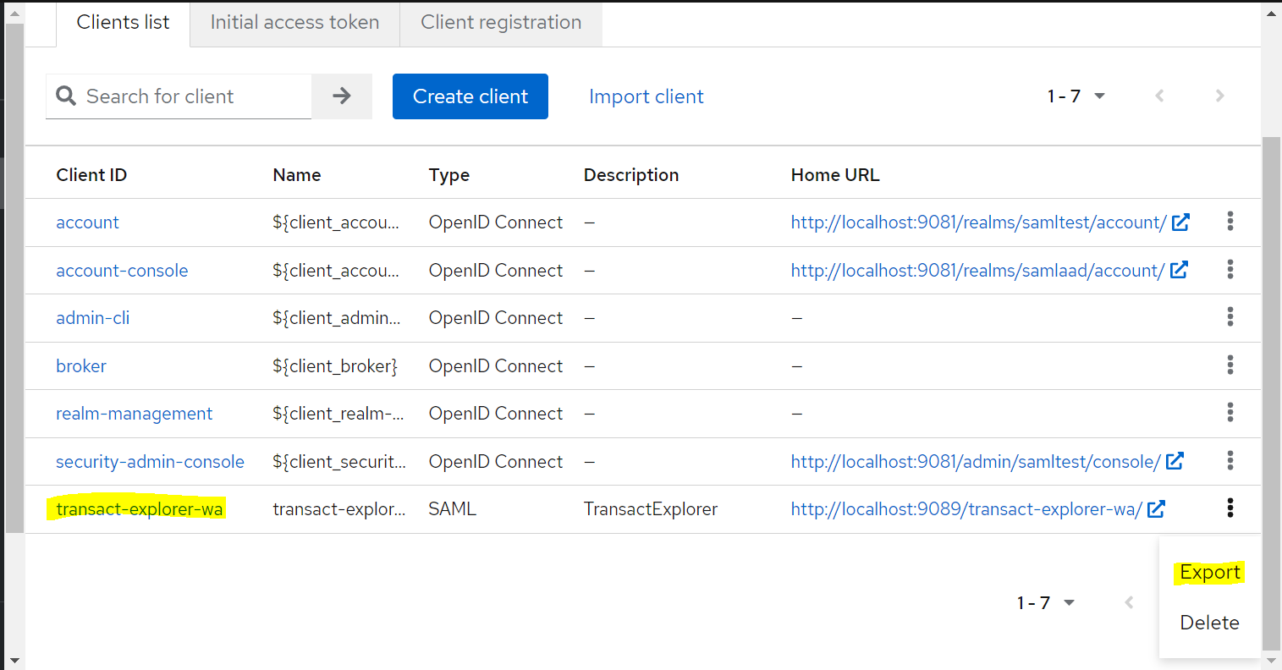Switch to Initial access token tab
Viewport: 1282px width, 670px height.
294,23
